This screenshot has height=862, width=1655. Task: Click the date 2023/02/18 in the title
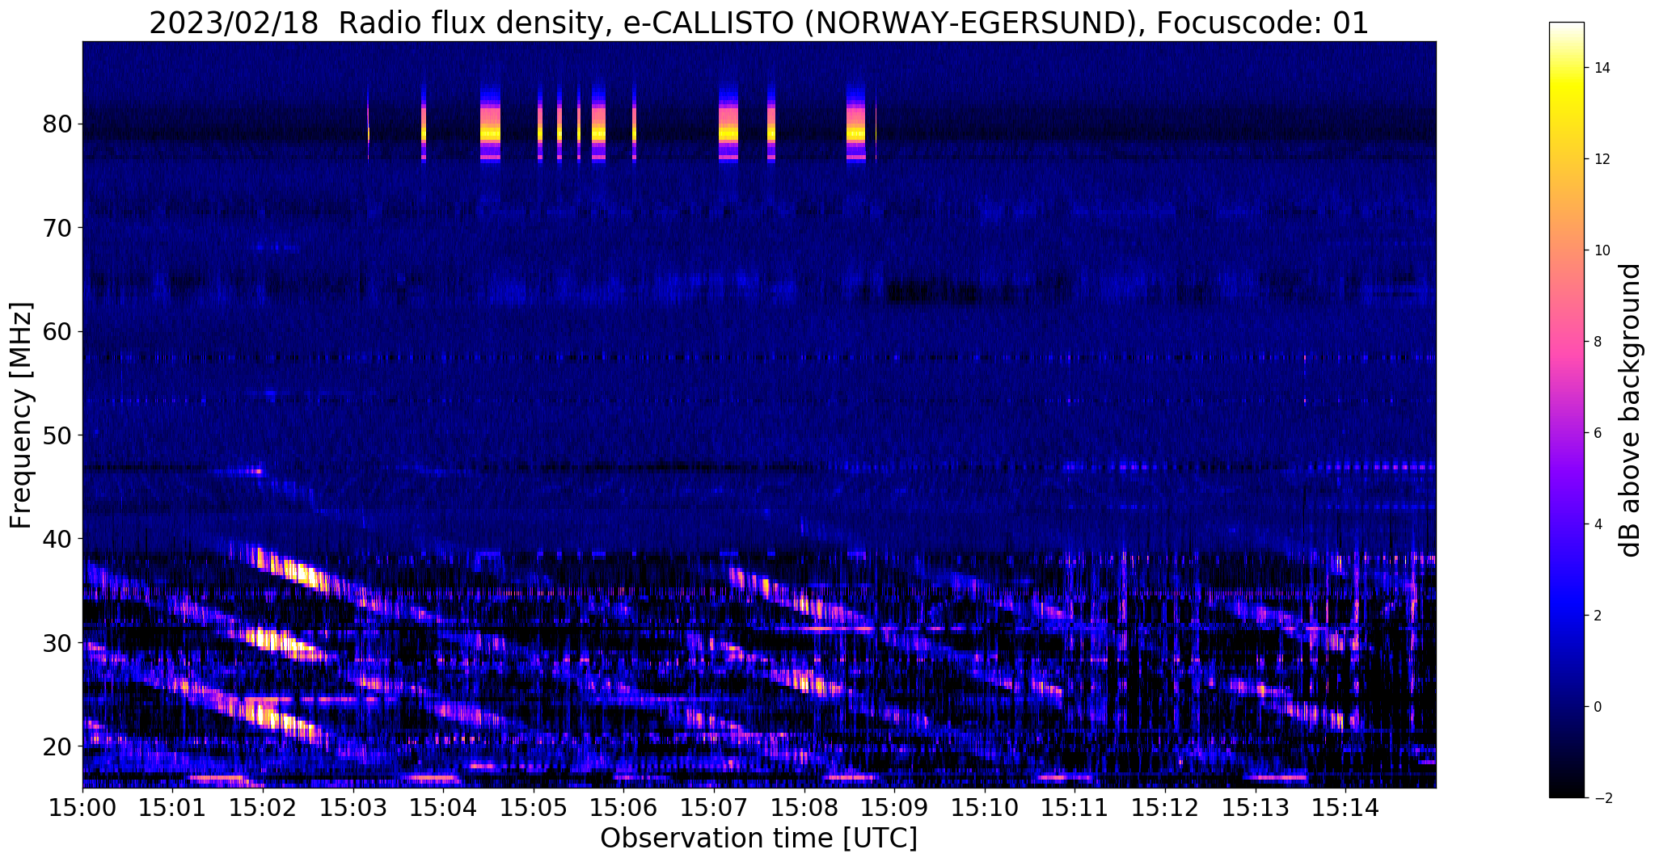click(x=234, y=23)
